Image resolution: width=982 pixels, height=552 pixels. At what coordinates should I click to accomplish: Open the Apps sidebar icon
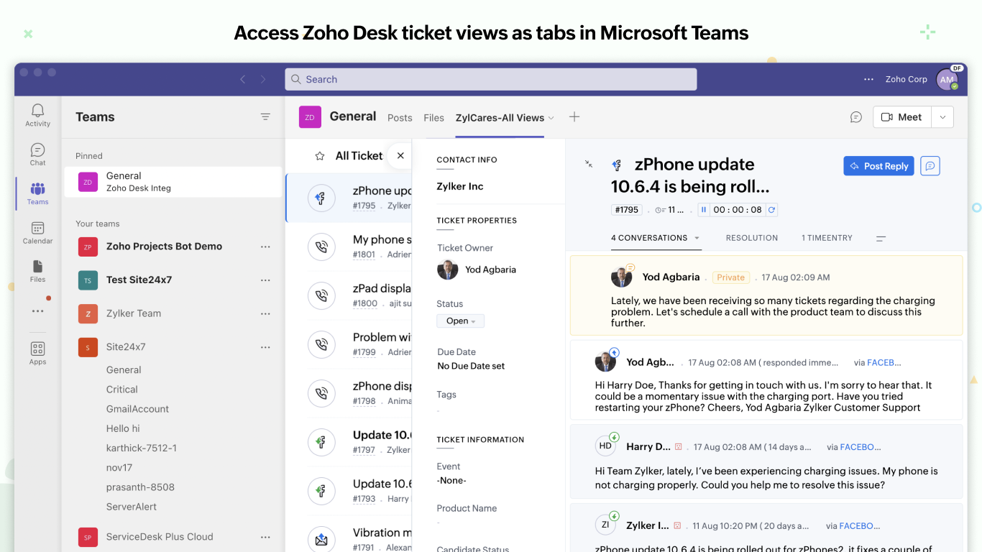pyautogui.click(x=37, y=353)
